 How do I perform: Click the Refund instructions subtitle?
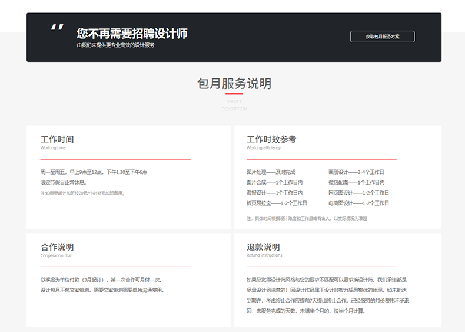point(264,255)
